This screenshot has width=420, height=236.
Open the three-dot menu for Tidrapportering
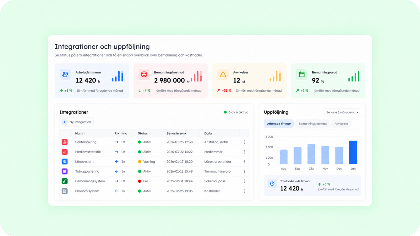click(244, 171)
